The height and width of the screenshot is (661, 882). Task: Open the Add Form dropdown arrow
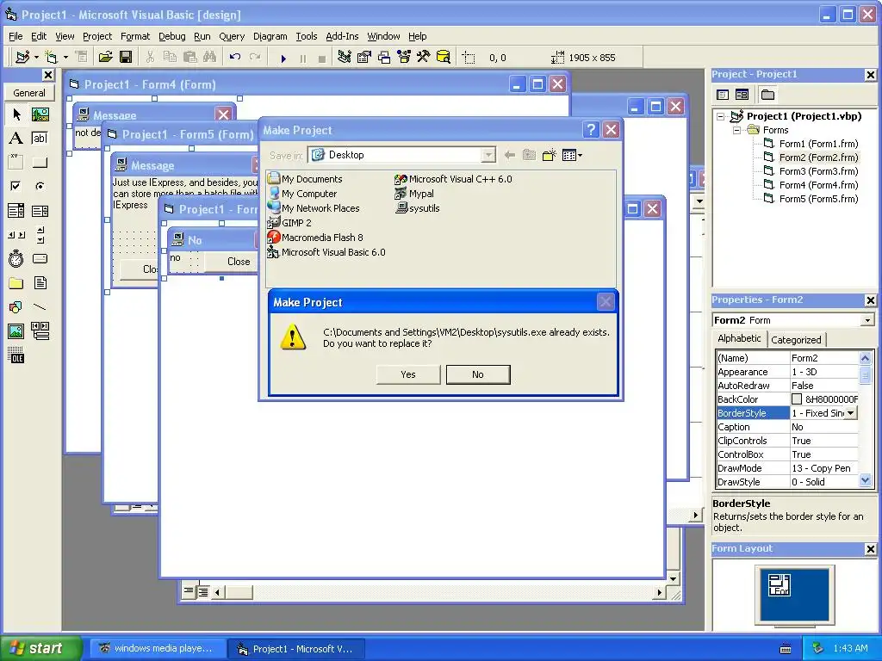tap(65, 58)
